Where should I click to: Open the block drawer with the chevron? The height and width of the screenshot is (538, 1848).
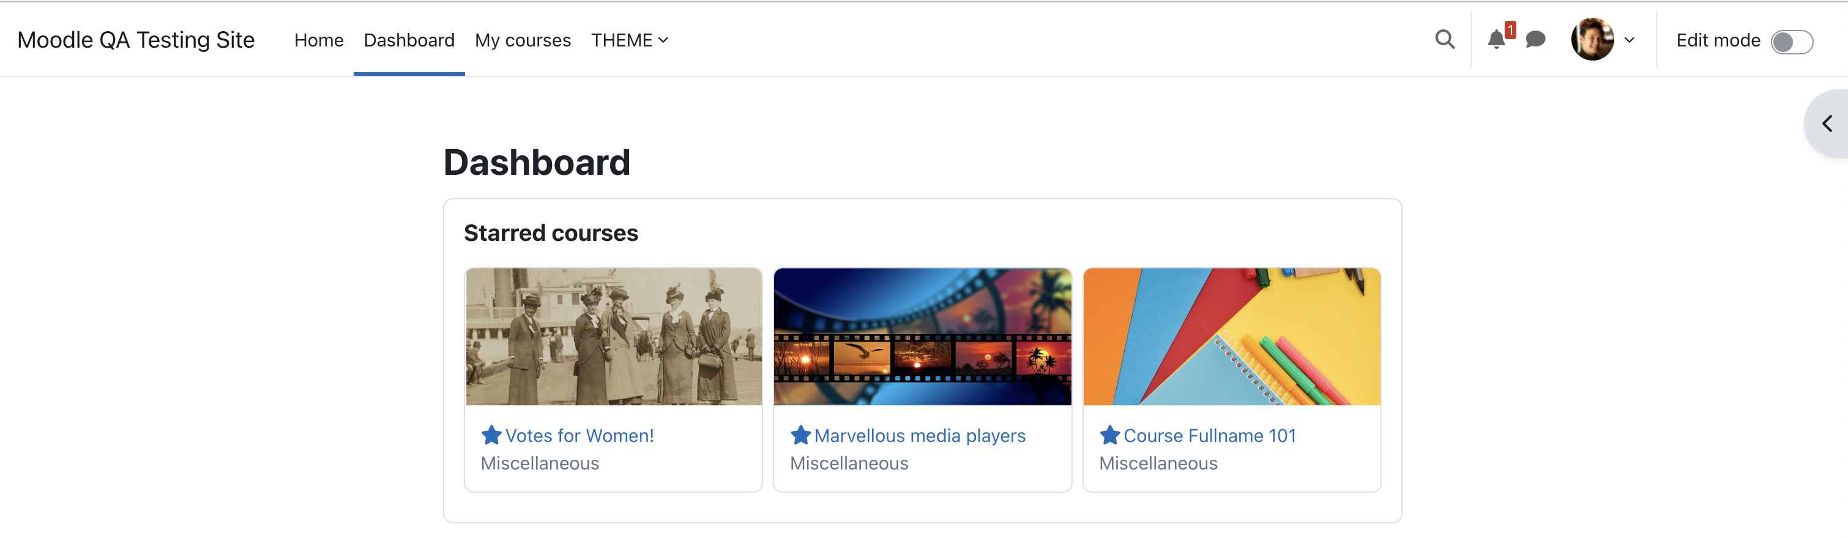pos(1827,124)
